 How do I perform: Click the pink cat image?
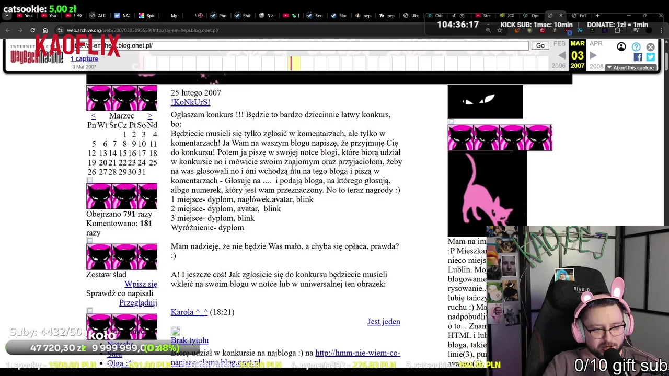click(487, 193)
